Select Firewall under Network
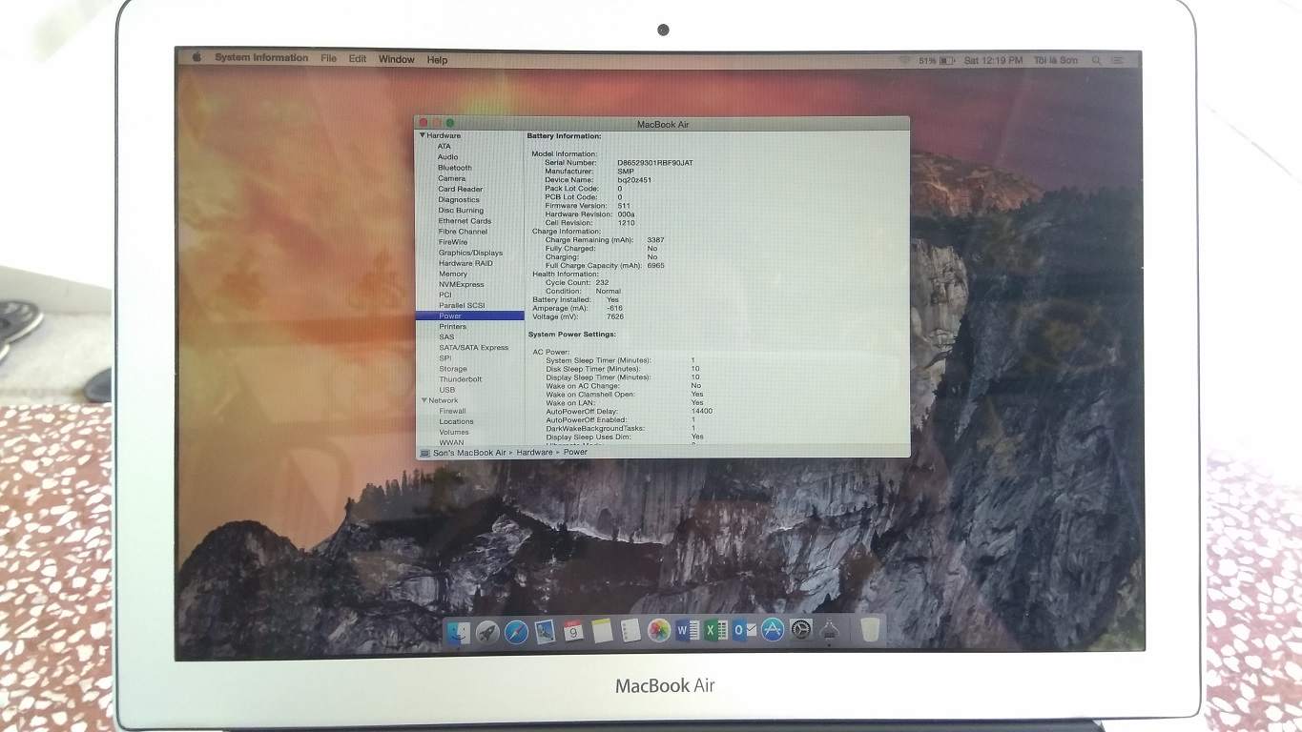 tap(452, 411)
